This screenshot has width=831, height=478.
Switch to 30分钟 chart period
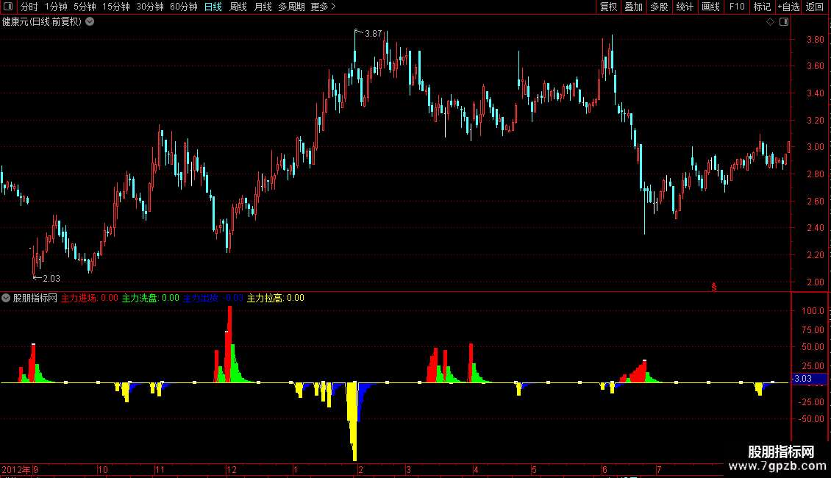click(150, 7)
